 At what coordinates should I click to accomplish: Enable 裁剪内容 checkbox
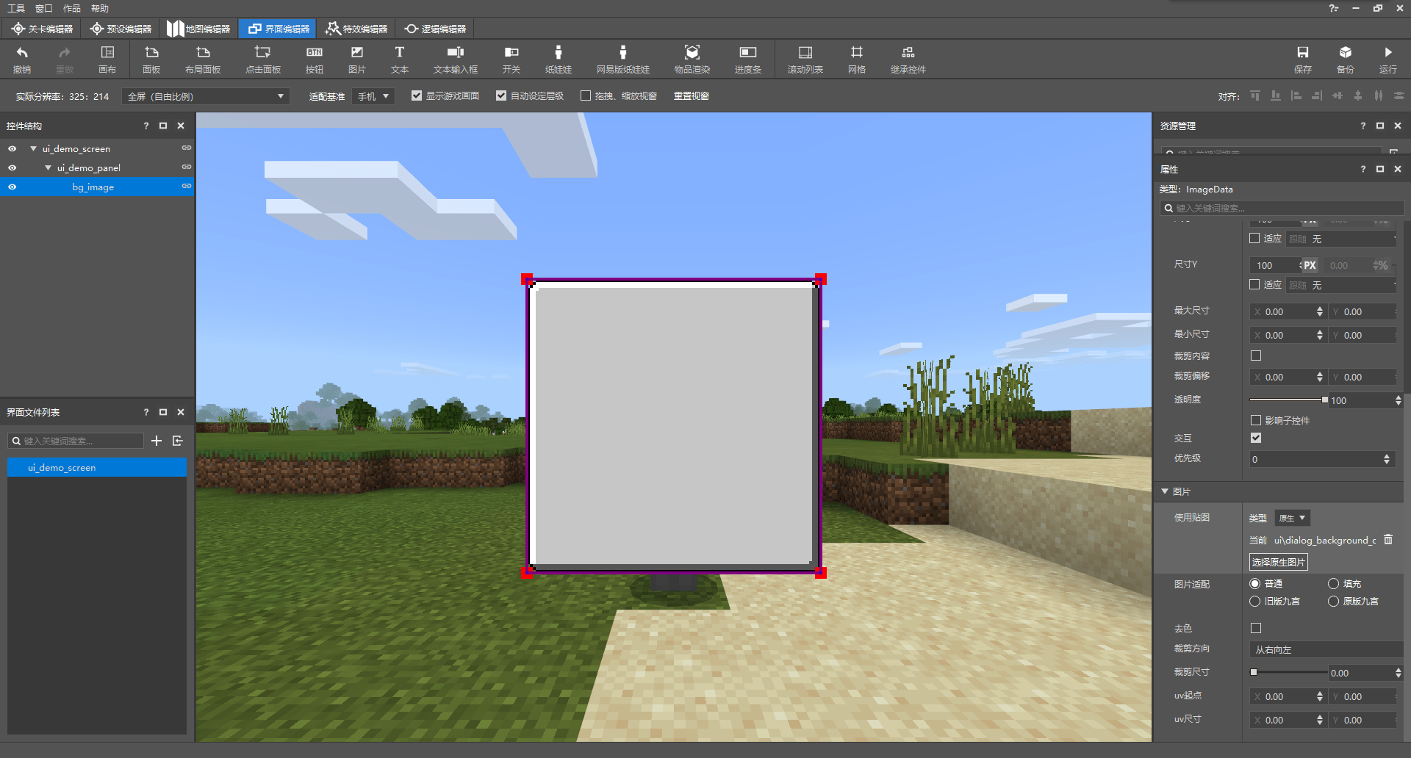(x=1256, y=355)
